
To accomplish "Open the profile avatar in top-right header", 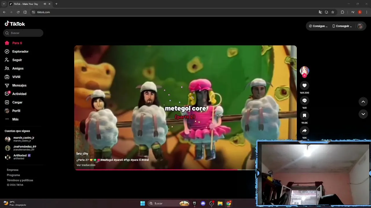I will (x=360, y=26).
